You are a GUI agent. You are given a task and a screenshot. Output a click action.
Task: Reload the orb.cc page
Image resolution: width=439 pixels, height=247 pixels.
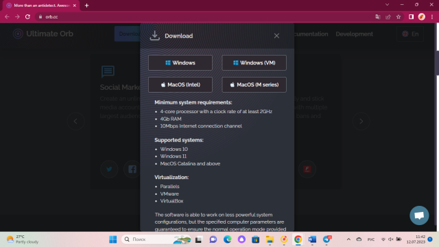tap(27, 16)
